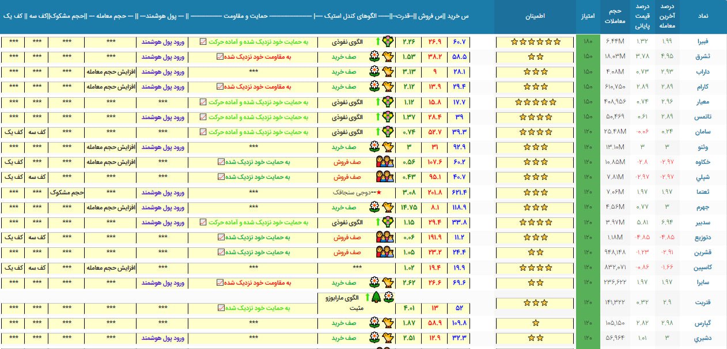Click the حجم معاملات column header
727x349 pixels.
tap(615, 17)
